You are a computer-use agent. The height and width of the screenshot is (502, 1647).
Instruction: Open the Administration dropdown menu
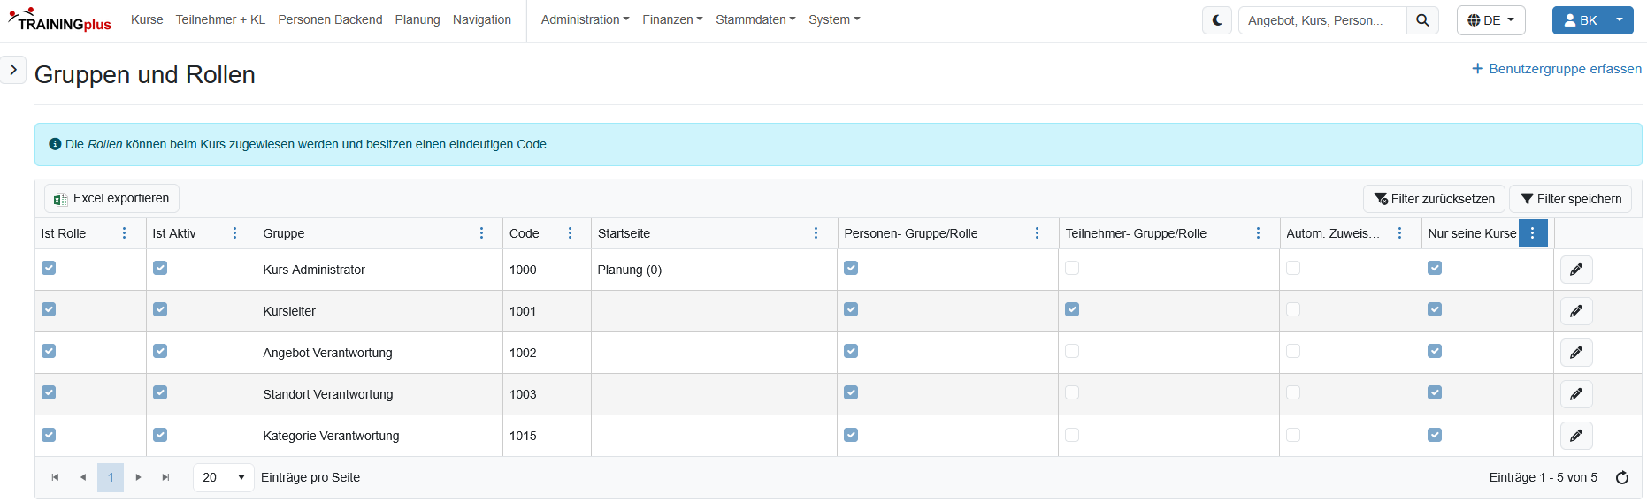585,19
